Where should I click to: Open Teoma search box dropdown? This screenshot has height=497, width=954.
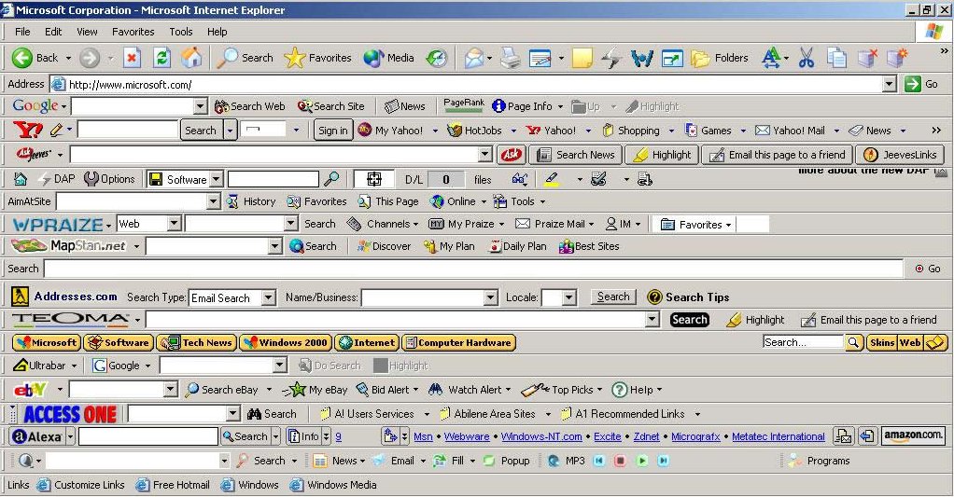click(652, 320)
